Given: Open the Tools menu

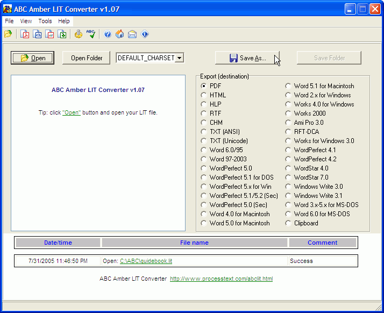Looking at the screenshot, I should (45, 21).
